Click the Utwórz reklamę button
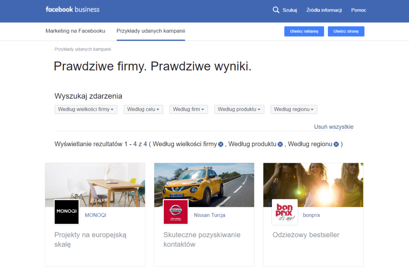The width and height of the screenshot is (409, 267). click(304, 31)
